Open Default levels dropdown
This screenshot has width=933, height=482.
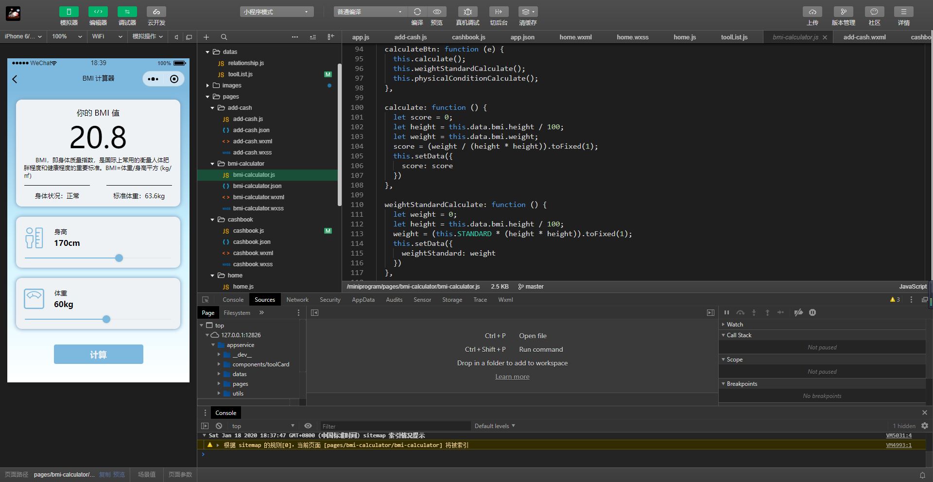[x=495, y=426]
